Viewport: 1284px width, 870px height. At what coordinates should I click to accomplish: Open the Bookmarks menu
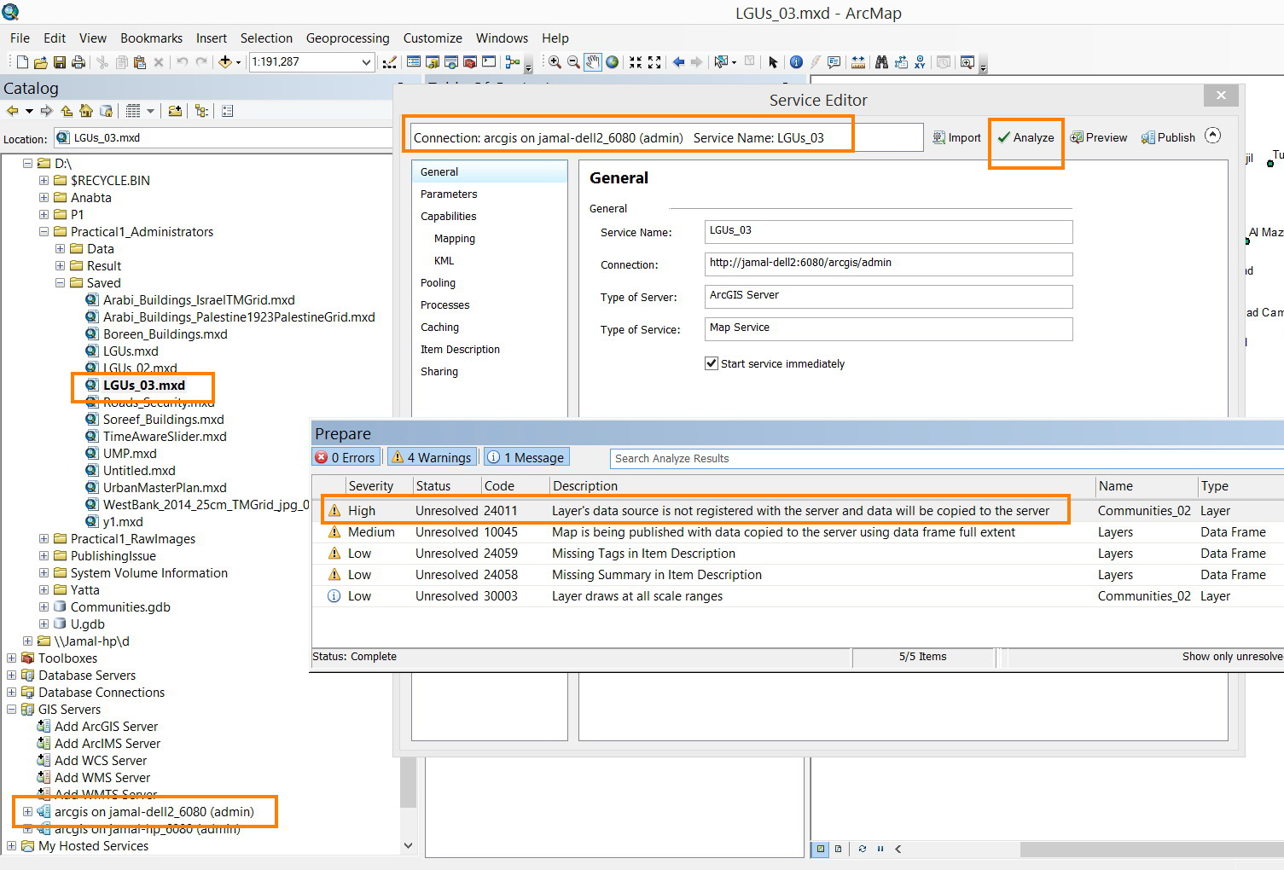[151, 38]
